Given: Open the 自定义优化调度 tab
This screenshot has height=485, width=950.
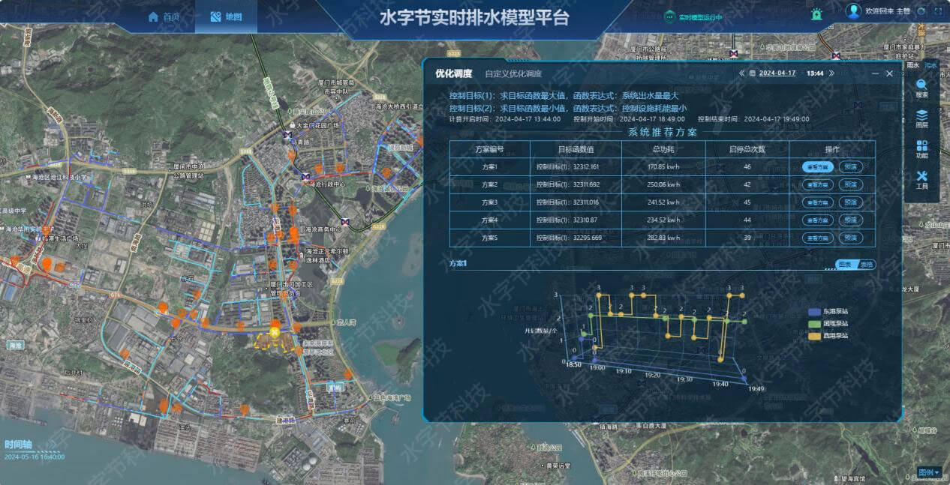Looking at the screenshot, I should tap(513, 73).
